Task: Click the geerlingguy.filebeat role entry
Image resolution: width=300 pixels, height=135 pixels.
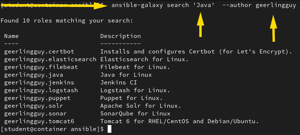Action: [x=41, y=67]
